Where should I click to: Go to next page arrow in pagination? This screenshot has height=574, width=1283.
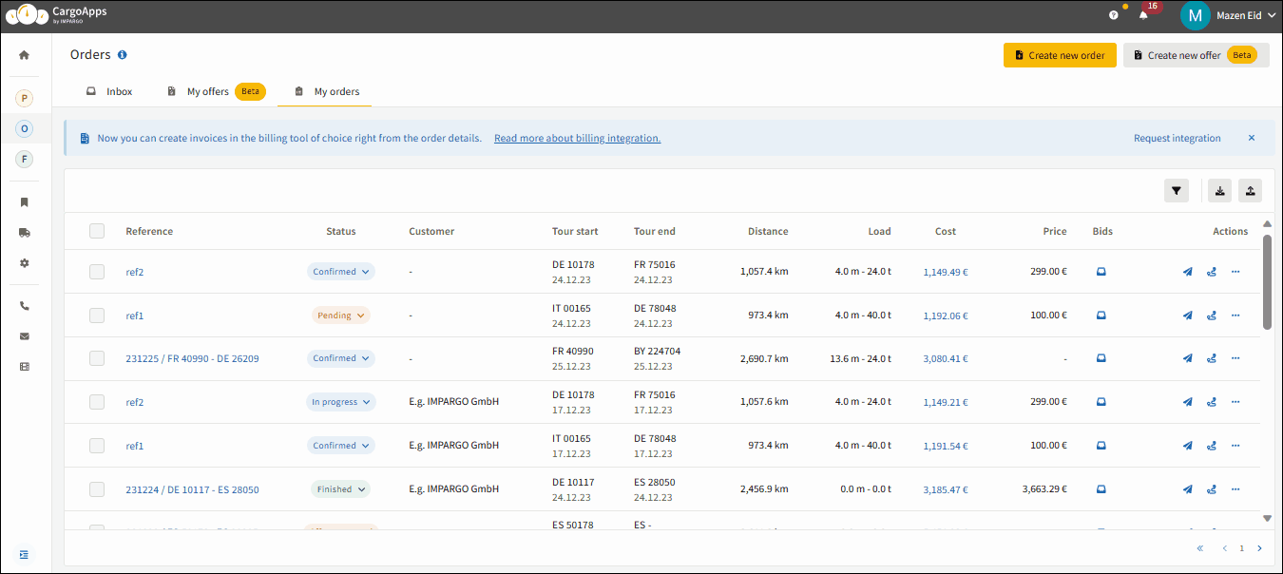pos(1259,548)
